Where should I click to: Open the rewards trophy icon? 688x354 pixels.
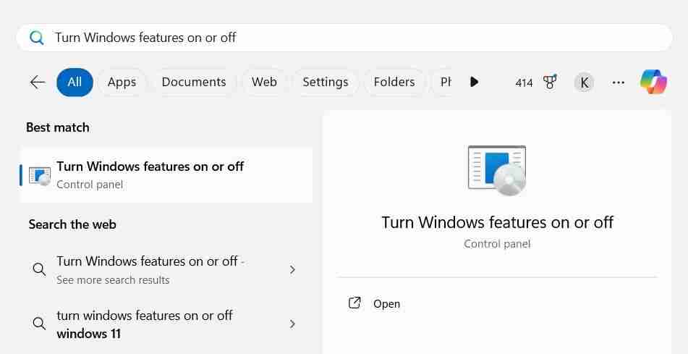(x=551, y=82)
